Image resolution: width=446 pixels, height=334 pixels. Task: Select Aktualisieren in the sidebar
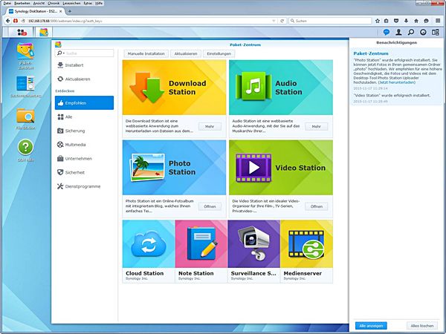pos(84,79)
